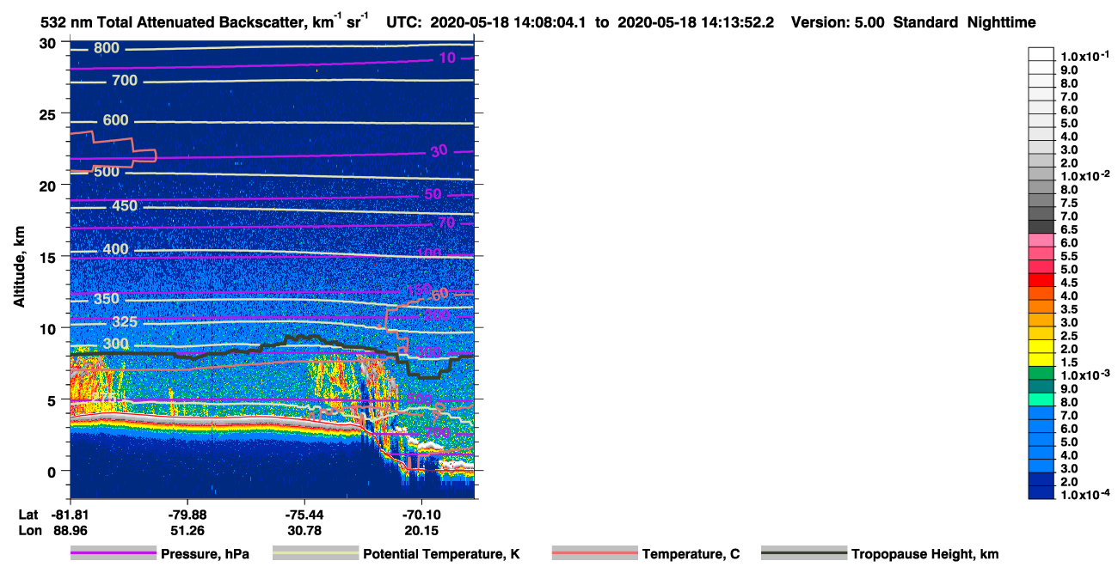The width and height of the screenshot is (1118, 573).
Task: Click the 800 potential temperature contour label
Action: [106, 48]
